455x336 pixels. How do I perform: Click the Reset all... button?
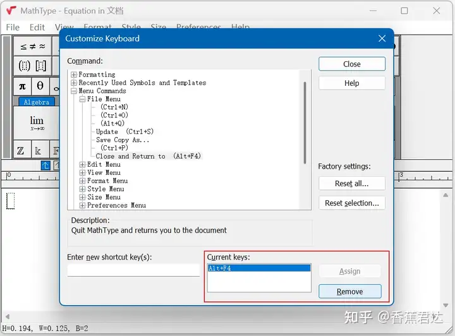click(352, 184)
